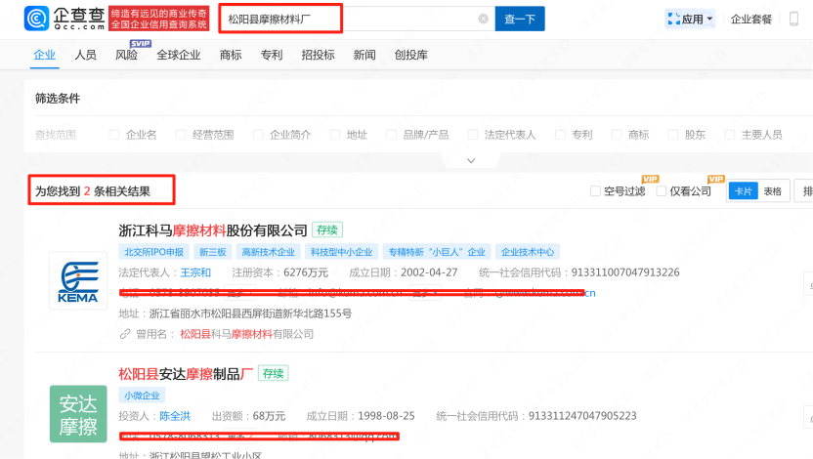
Task: Click the 应用 grid icon
Action: [x=673, y=20]
